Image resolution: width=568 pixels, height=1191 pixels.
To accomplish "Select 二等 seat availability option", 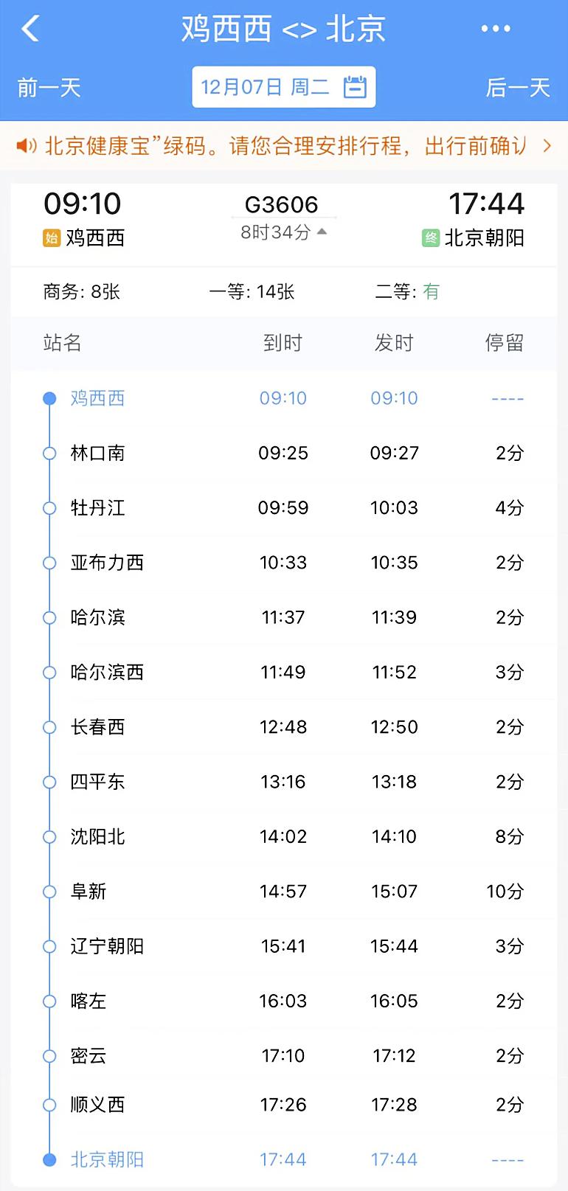I will 406,292.
